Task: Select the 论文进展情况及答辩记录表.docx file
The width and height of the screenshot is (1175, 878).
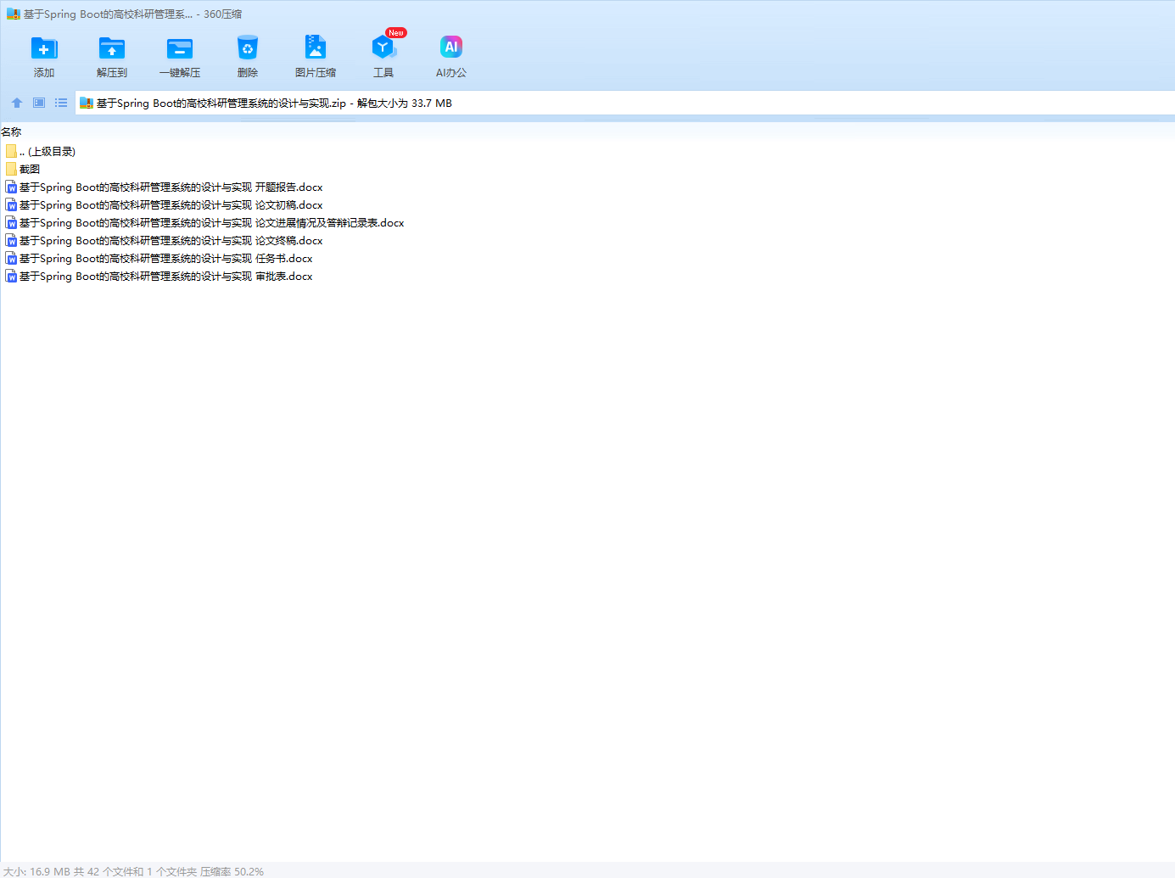Action: [x=210, y=223]
